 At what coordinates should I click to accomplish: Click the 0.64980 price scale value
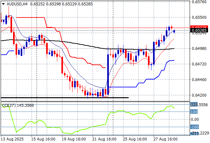199,49
